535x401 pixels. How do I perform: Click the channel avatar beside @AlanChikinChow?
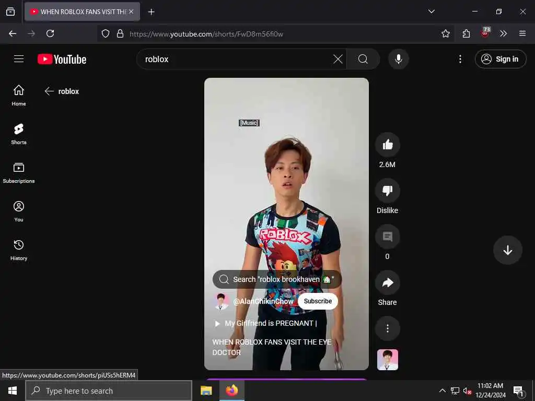click(222, 301)
